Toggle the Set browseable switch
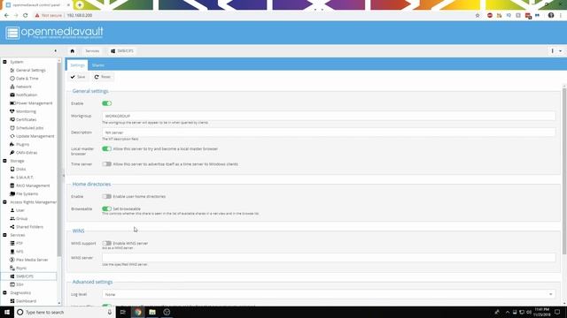 point(106,208)
